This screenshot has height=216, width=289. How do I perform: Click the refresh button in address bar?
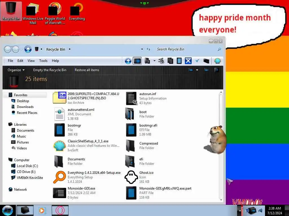click(148, 49)
